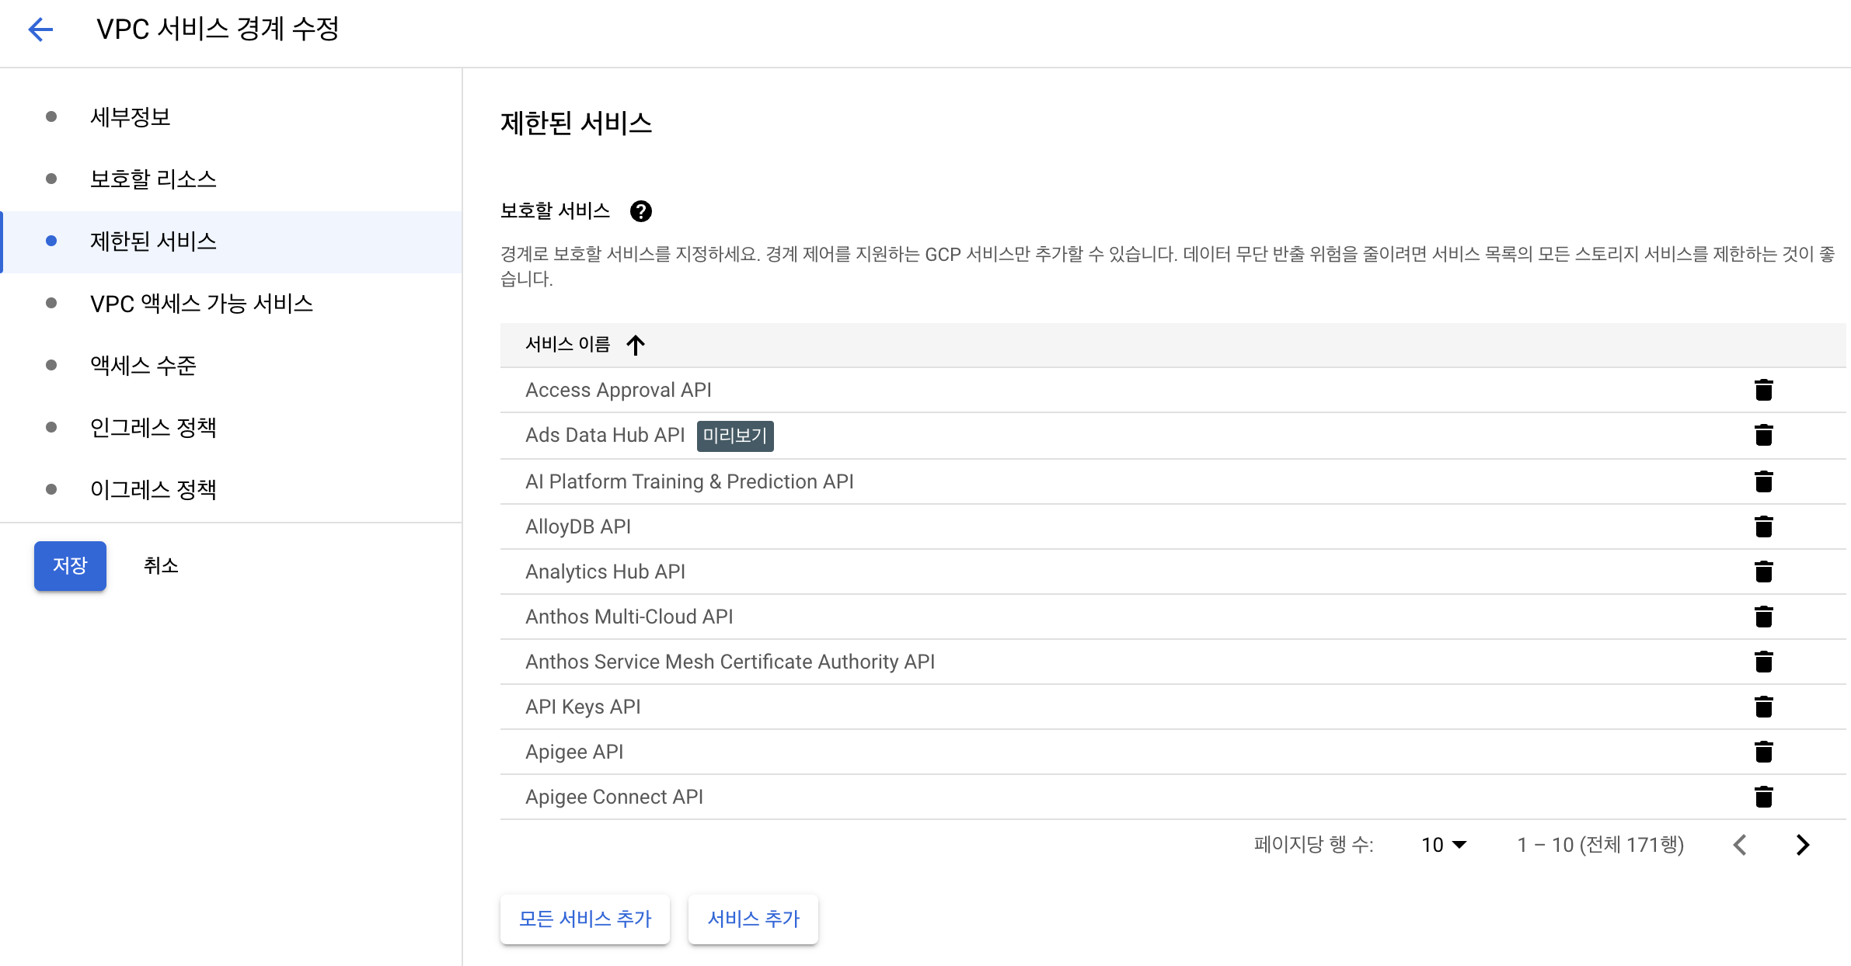
Task: Remove the Apigee Connect API row
Action: [x=1763, y=797]
